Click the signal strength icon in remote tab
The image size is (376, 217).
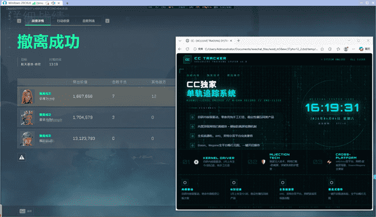pyautogui.click(x=34, y=3)
